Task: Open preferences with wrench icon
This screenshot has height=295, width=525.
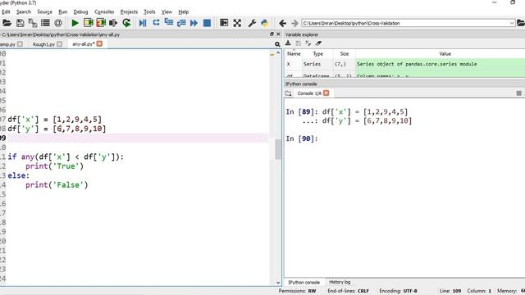Action: point(252,23)
